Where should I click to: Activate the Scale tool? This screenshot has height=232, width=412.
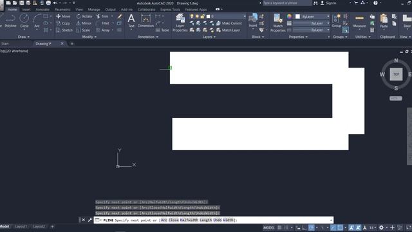coord(83,30)
